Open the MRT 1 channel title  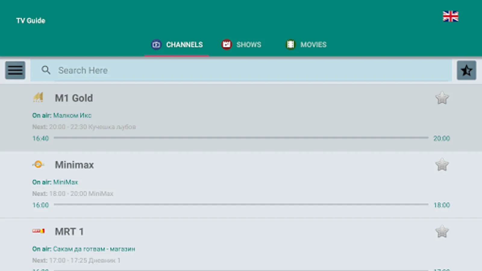point(69,232)
